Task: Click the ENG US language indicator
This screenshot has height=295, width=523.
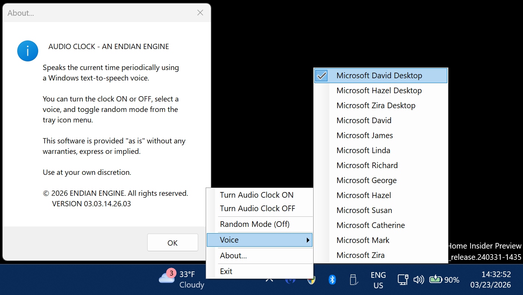Action: click(x=378, y=280)
